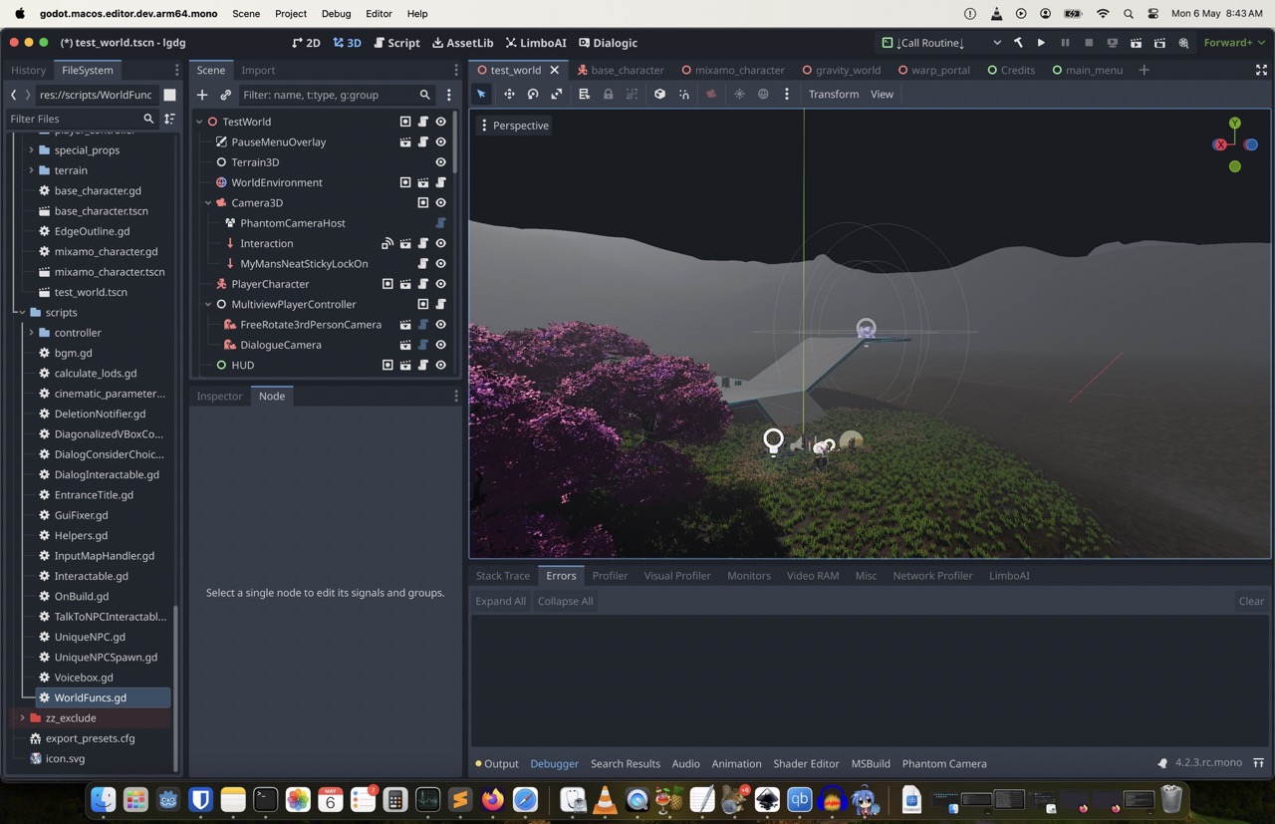1275x824 pixels.
Task: Open the Call Routine run dropdown
Action: point(941,43)
